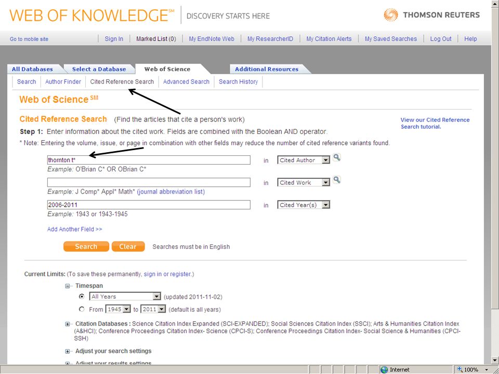Viewport: 499px width, 374px height.
Task: Open the Cited Reference Search tutorial link
Action: pyautogui.click(x=435, y=123)
